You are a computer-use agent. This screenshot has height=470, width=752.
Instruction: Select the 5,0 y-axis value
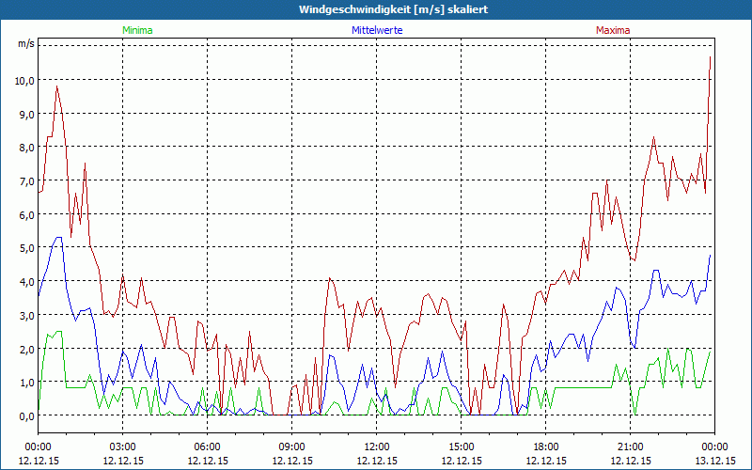click(27, 248)
